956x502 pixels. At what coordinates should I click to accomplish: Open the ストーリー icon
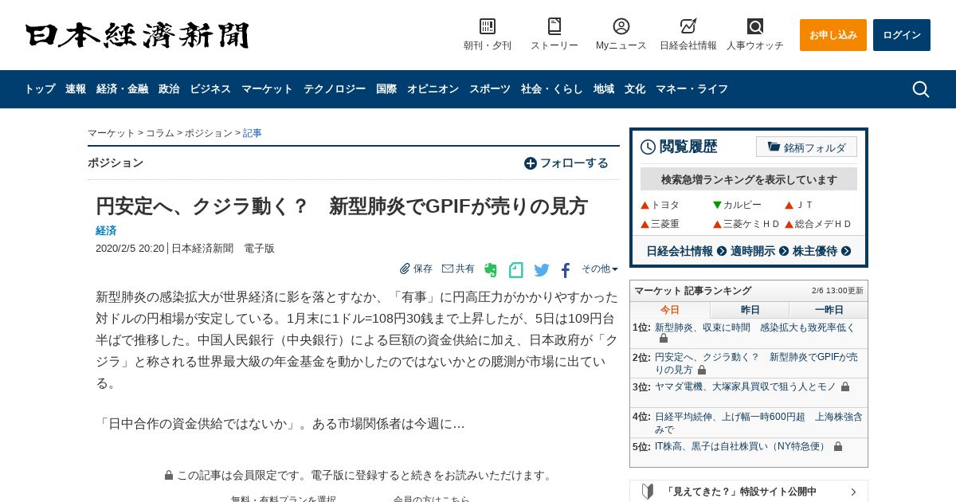(x=554, y=26)
